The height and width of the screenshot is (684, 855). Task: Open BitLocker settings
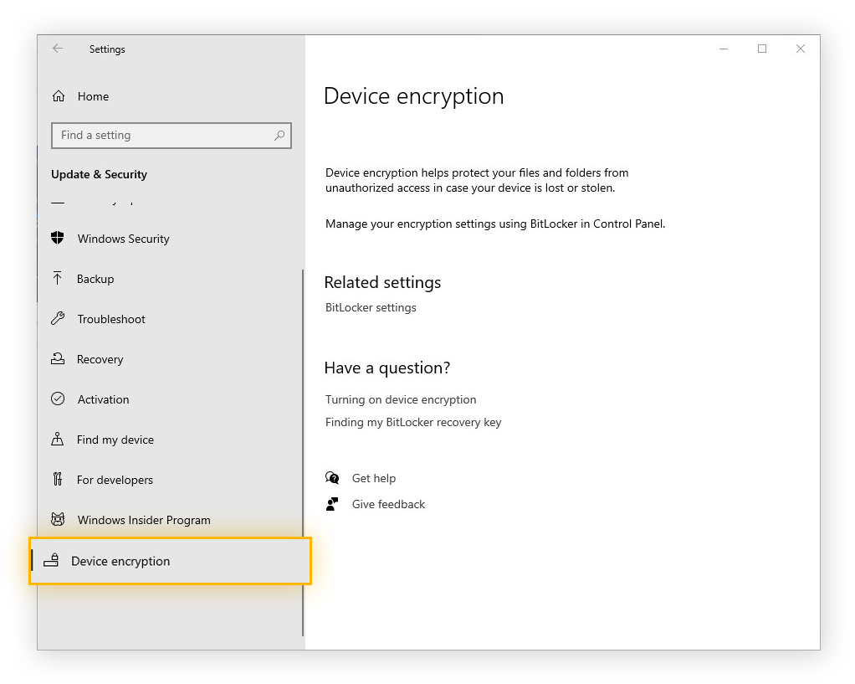pyautogui.click(x=371, y=307)
